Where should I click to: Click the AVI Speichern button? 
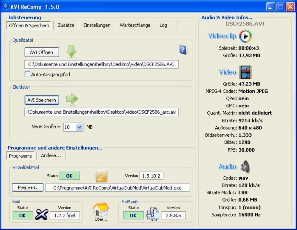(x=42, y=100)
